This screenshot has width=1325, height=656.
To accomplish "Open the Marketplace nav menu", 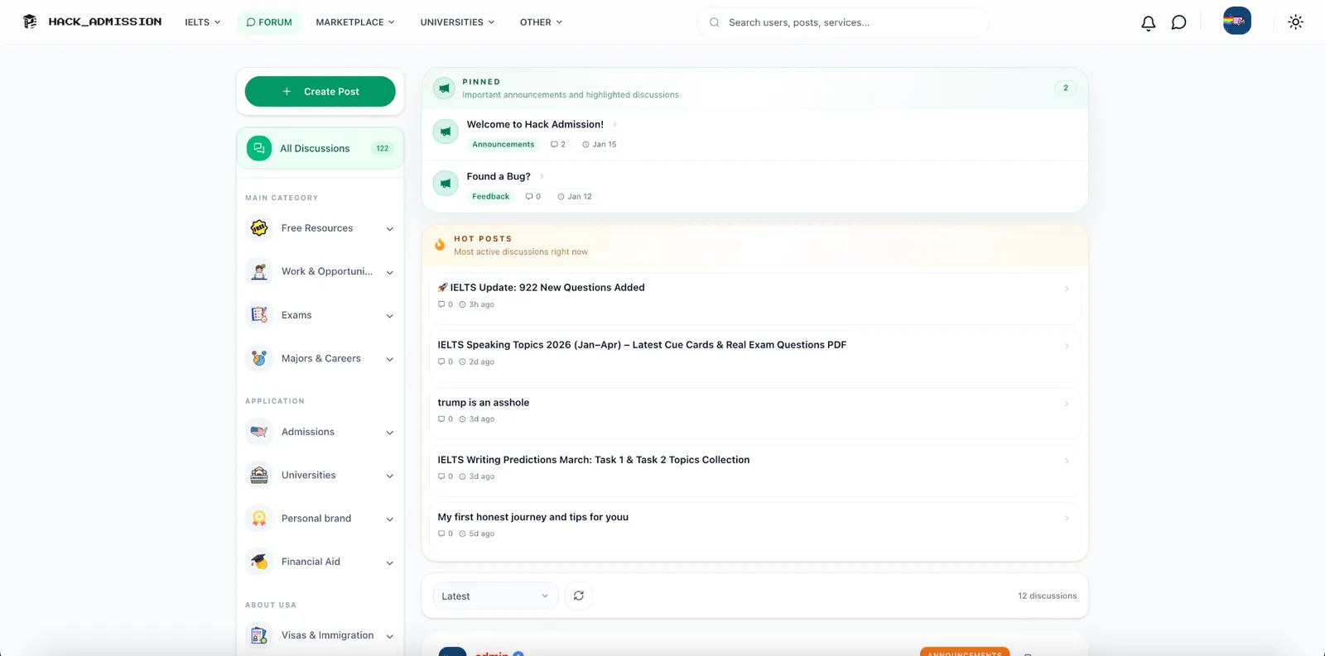I will [x=354, y=22].
